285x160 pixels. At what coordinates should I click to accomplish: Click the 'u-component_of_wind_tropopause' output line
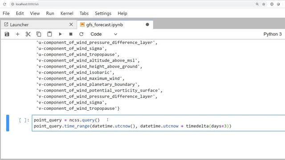pyautogui.click(x=78, y=54)
